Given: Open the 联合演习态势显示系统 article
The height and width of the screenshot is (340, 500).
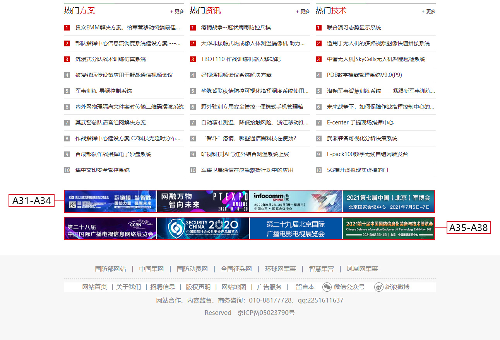Looking at the screenshot, I should click(x=354, y=27).
